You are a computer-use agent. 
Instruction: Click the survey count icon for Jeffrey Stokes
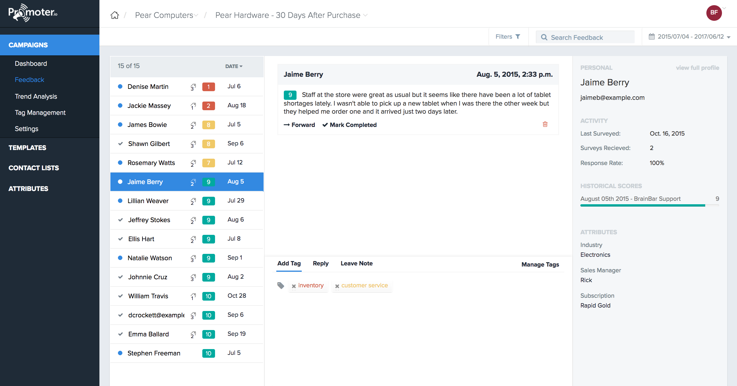coord(193,220)
